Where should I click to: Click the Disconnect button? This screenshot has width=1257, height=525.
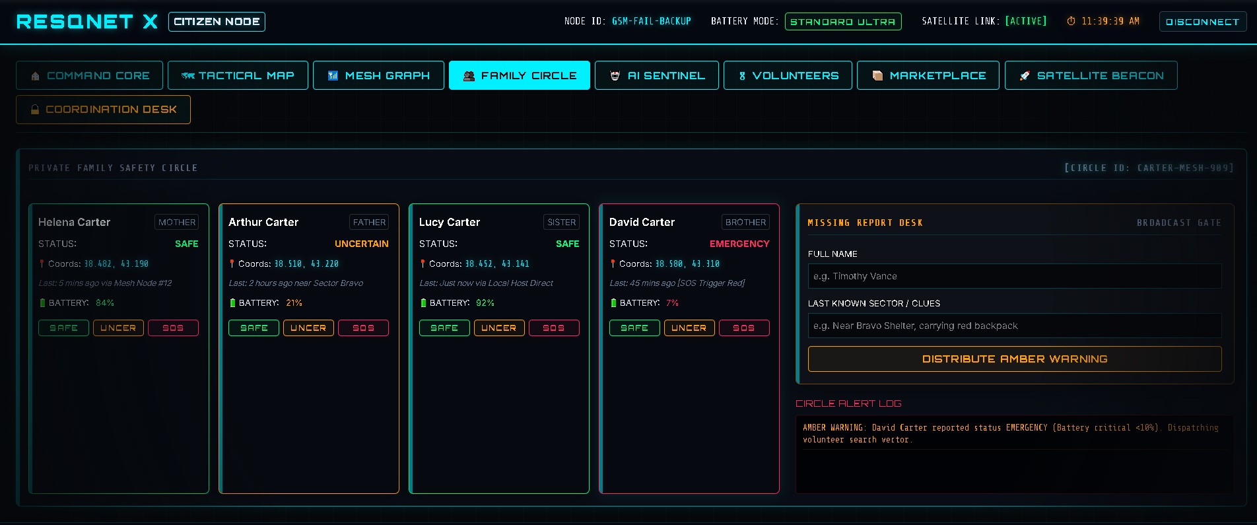[1203, 22]
